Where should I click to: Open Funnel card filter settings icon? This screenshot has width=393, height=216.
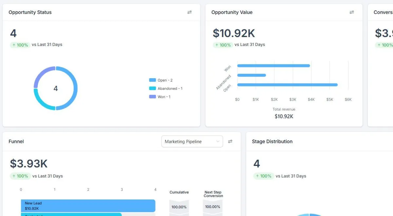(x=230, y=141)
